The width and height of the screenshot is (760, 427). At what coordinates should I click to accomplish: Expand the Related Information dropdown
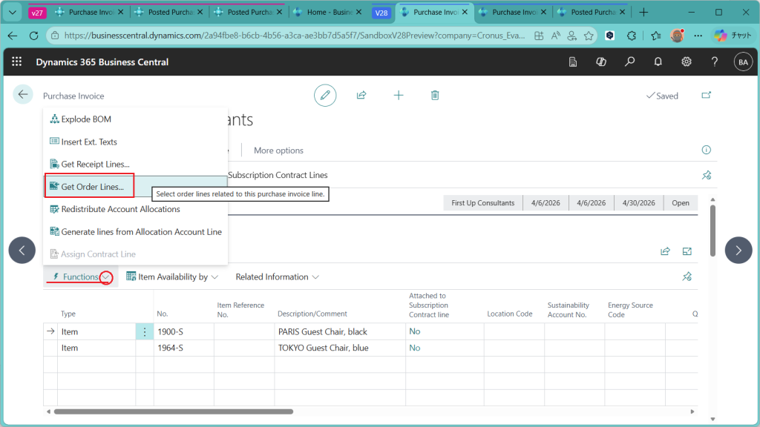tap(277, 277)
